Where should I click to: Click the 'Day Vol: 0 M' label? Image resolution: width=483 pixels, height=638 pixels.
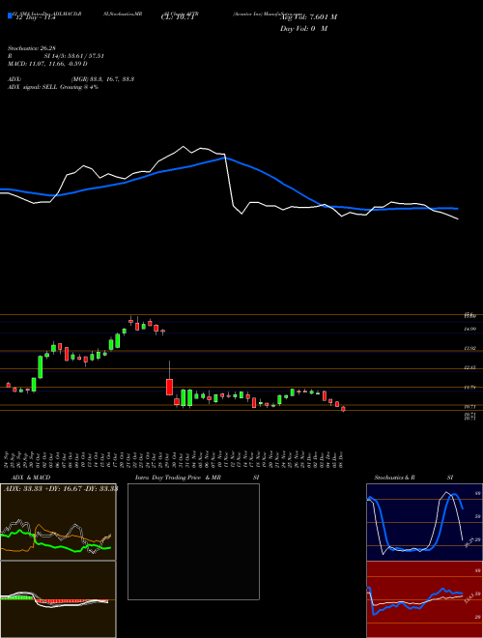[303, 29]
